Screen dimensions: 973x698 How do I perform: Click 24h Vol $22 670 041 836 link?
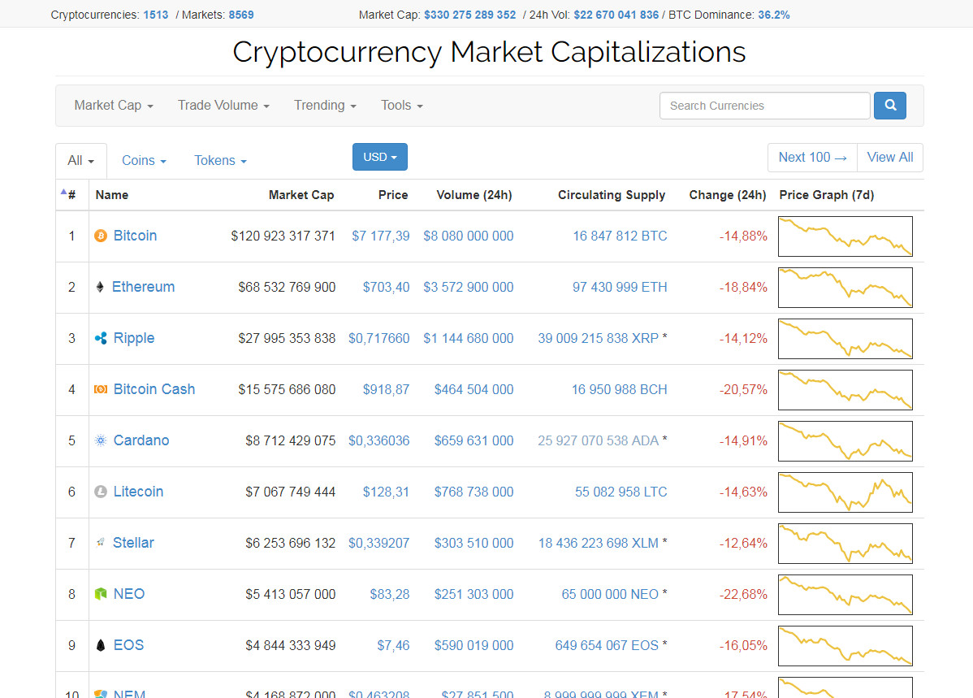[x=616, y=15]
